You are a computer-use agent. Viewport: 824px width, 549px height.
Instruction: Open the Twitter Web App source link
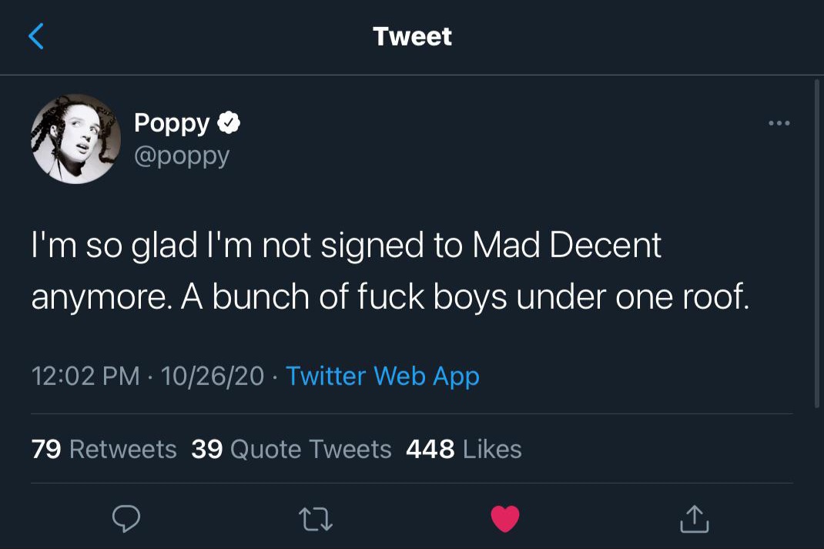pos(383,377)
